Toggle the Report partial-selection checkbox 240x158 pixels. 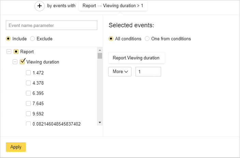tap(16, 52)
